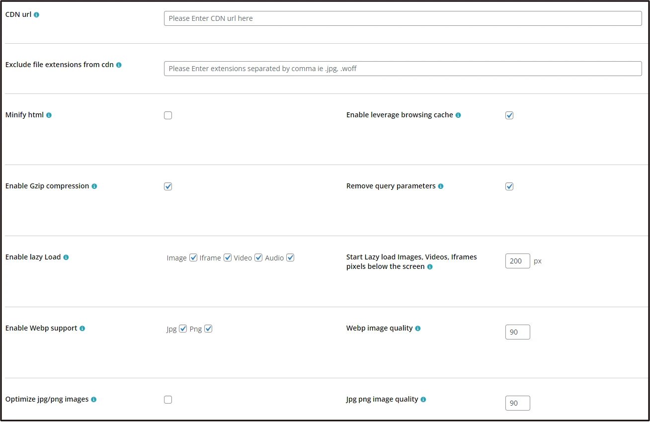Click info icon beside Webp image quality

tap(418, 329)
